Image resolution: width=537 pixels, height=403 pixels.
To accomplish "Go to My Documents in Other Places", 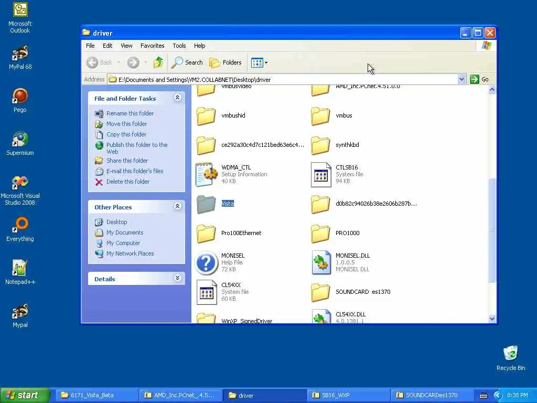I will click(125, 232).
